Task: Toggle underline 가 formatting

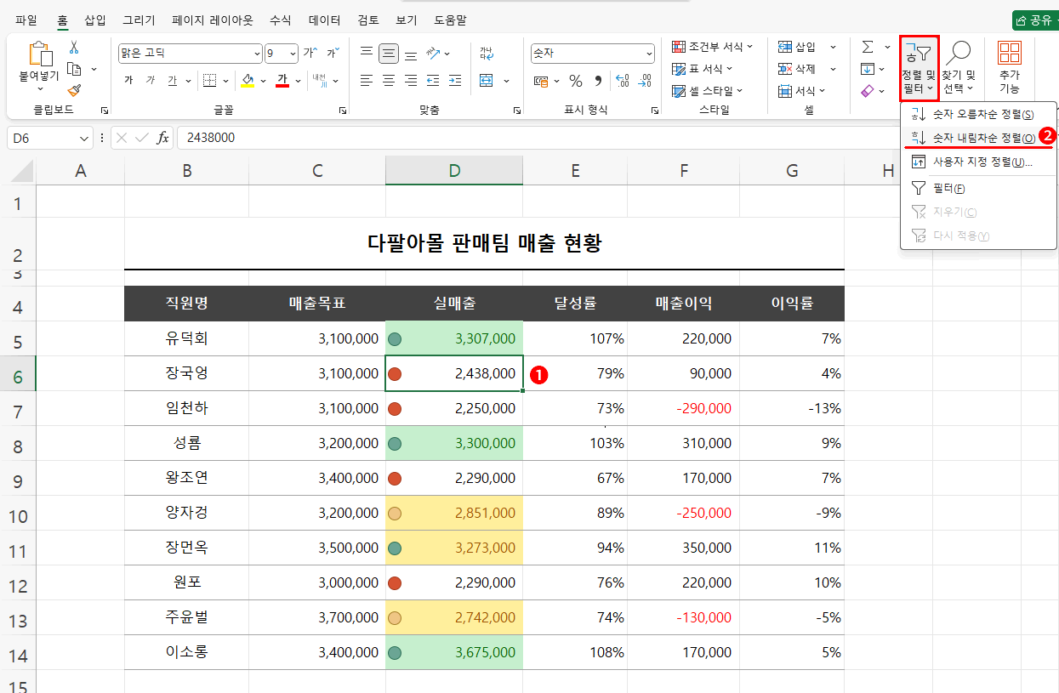Action: (x=173, y=81)
